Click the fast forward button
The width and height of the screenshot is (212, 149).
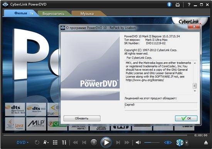click(127, 142)
